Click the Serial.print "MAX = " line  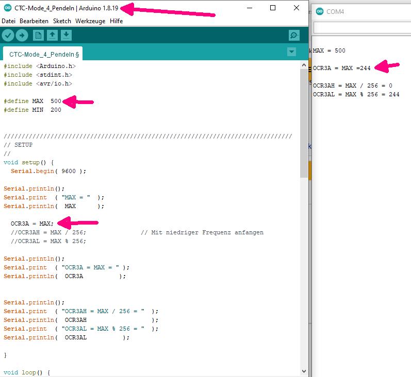(54, 197)
